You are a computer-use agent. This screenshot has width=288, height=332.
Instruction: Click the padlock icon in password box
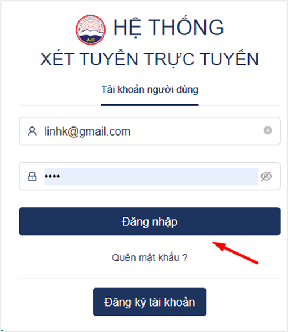click(x=32, y=176)
